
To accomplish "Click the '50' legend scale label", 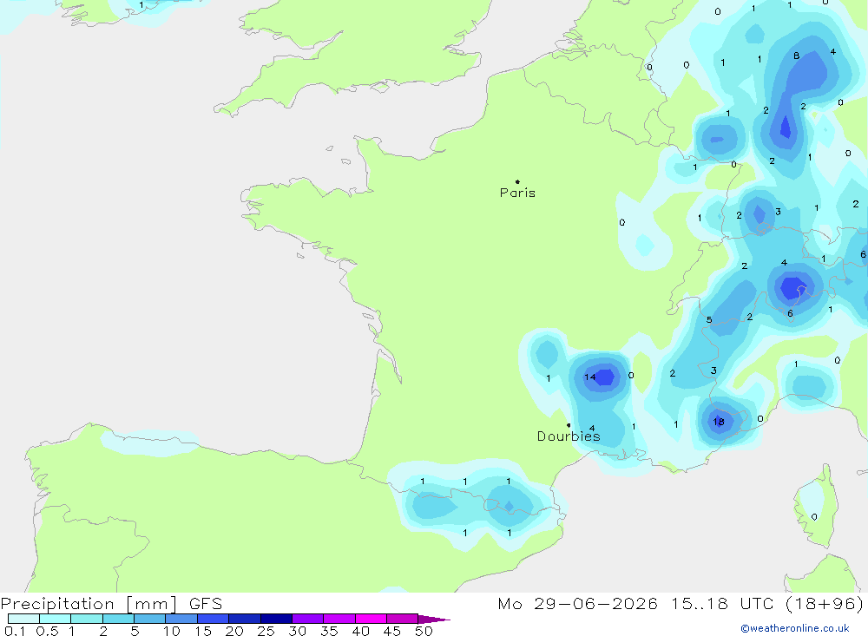I will (x=424, y=631).
